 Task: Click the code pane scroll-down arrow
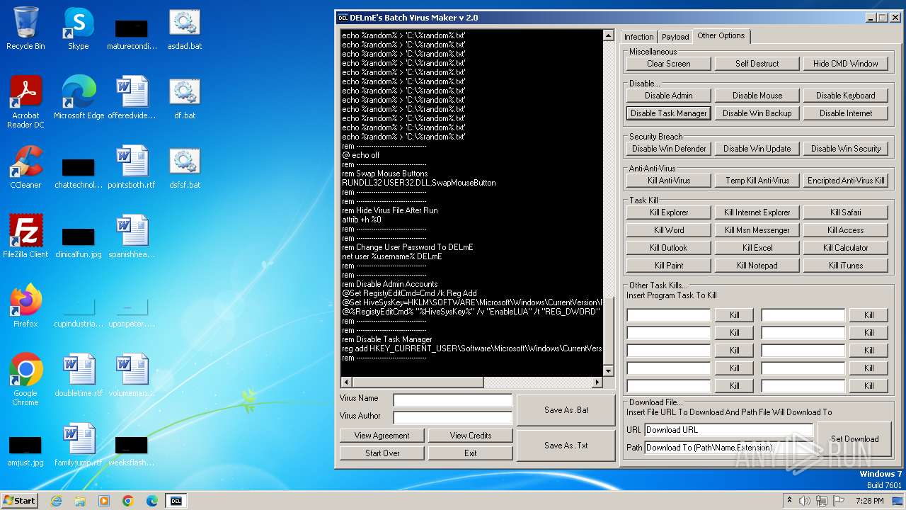pyautogui.click(x=608, y=371)
